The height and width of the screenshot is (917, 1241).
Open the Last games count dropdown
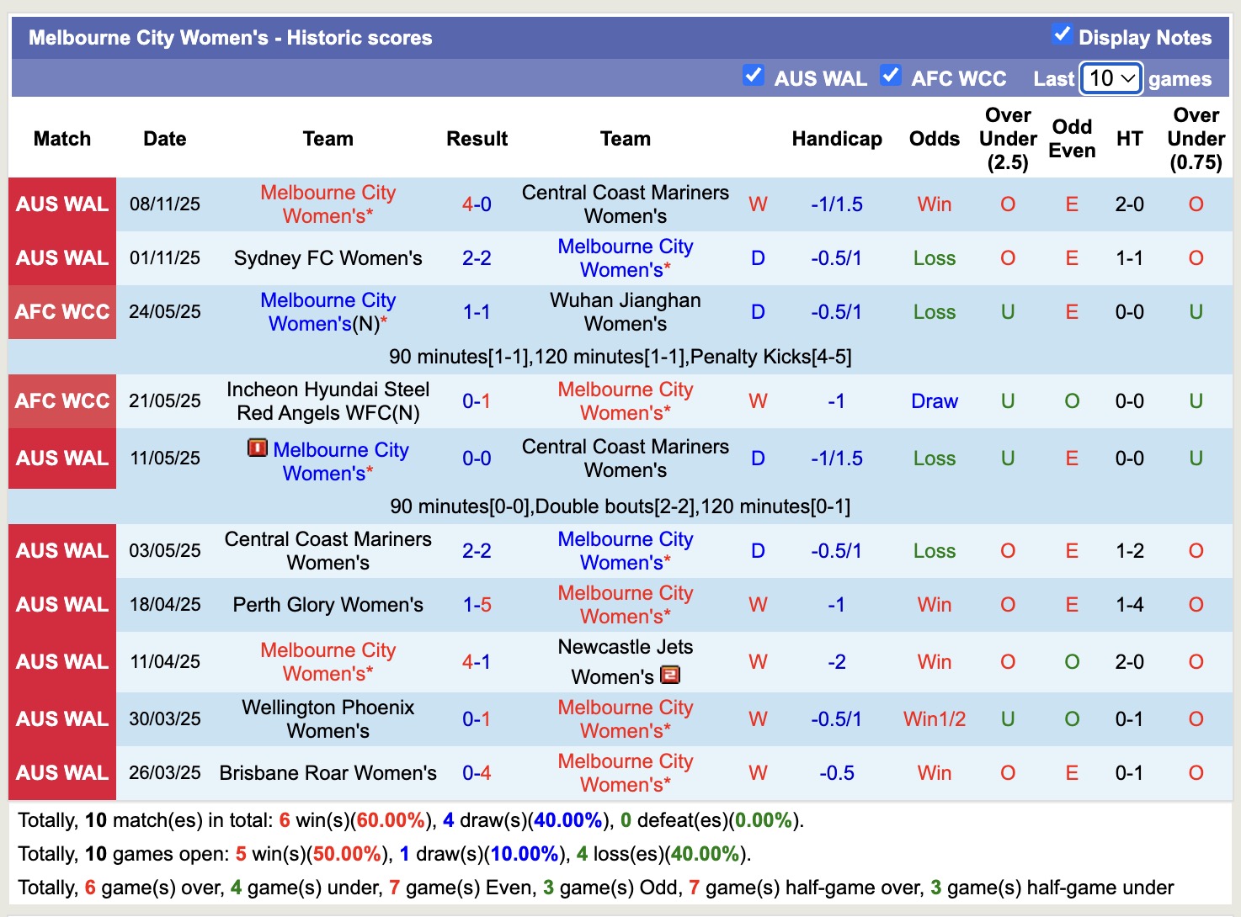(x=1111, y=78)
